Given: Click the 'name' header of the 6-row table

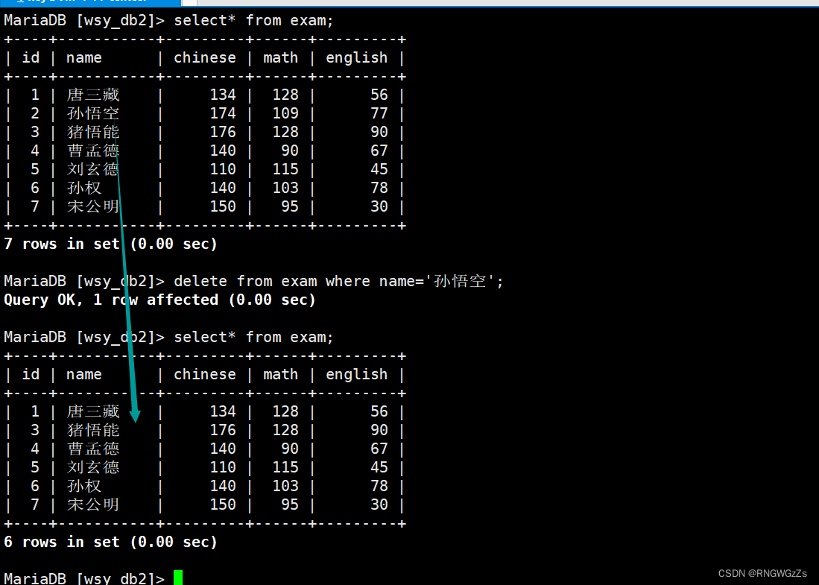Looking at the screenshot, I should click(x=84, y=375).
